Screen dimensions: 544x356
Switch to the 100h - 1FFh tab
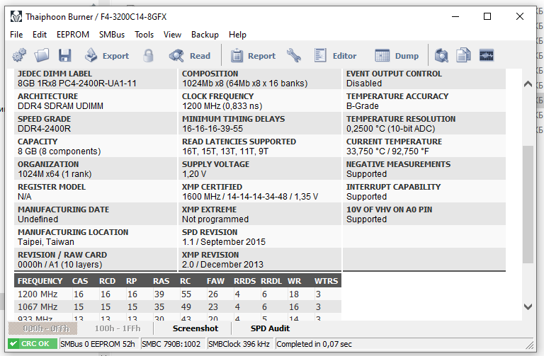118,328
